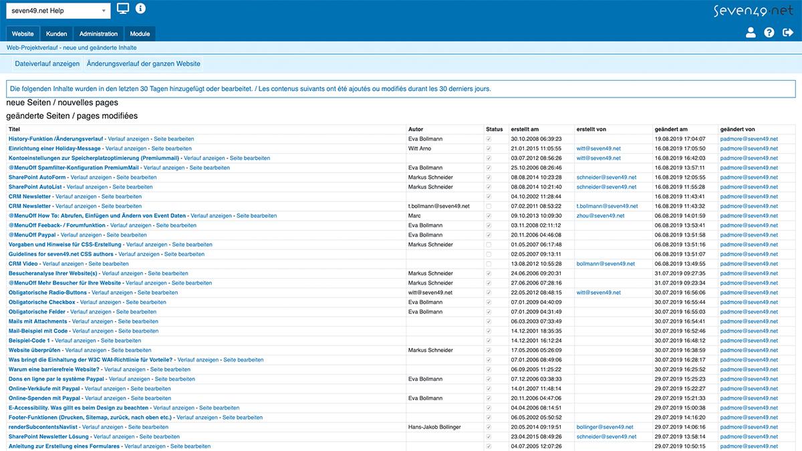
Task: Click the help question mark icon
Action: pyautogui.click(x=769, y=33)
